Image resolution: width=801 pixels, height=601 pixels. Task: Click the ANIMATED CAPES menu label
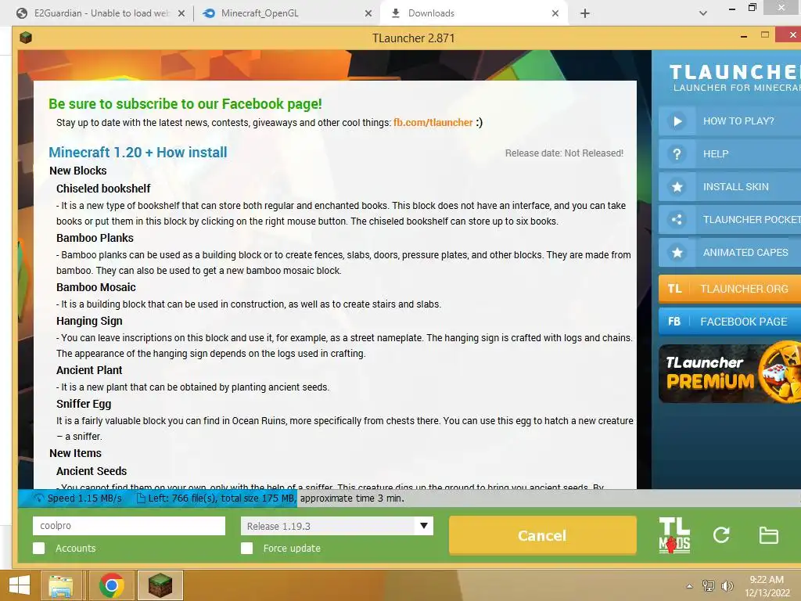pos(745,253)
